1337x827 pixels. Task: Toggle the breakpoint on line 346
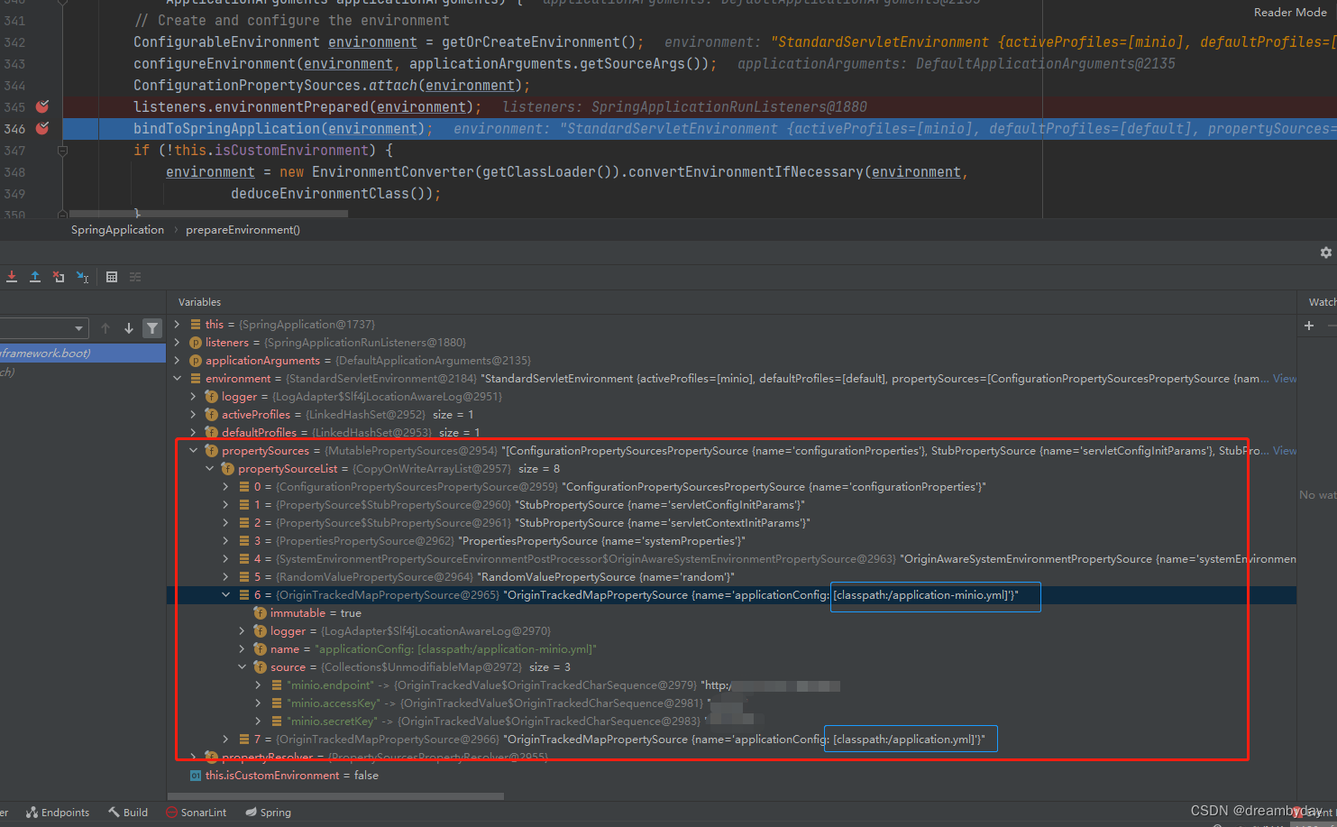pos(42,128)
